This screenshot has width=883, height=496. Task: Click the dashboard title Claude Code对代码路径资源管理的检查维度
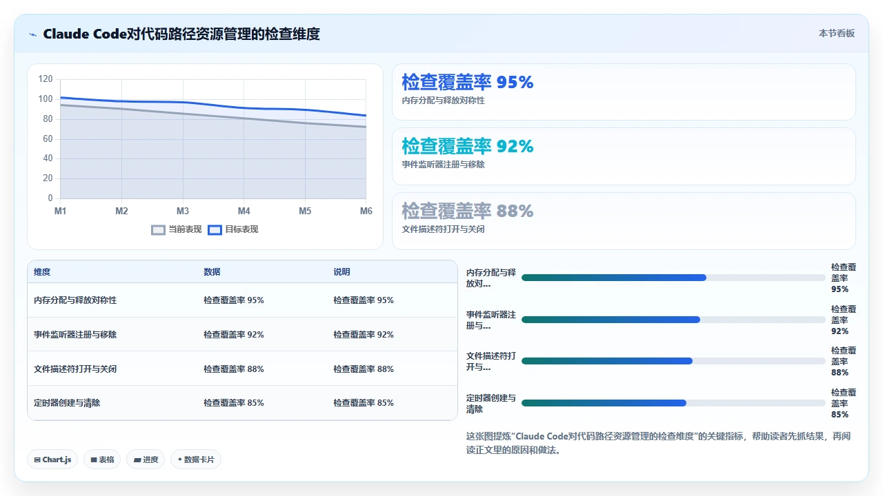pos(181,34)
